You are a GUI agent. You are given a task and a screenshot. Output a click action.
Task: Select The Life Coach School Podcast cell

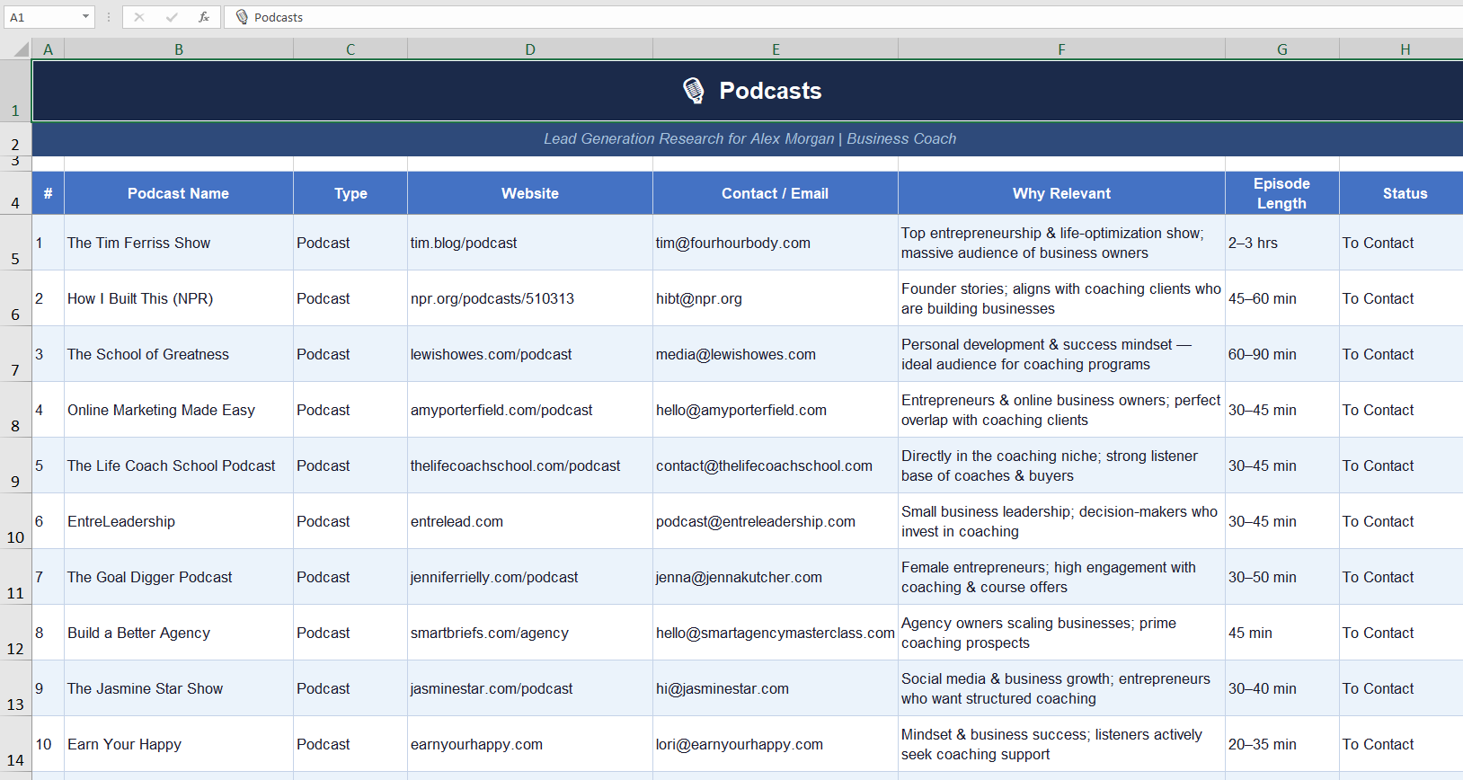[x=179, y=465]
